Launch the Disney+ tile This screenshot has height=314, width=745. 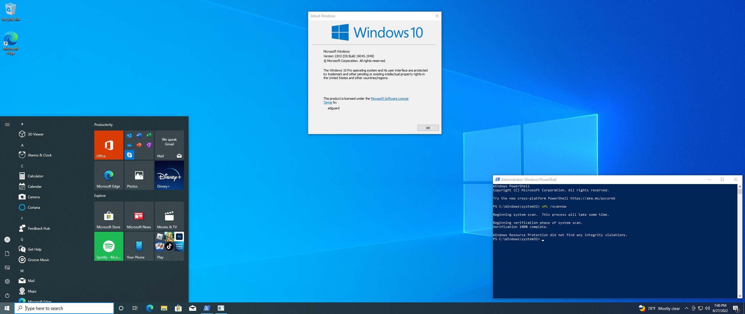[x=169, y=175]
